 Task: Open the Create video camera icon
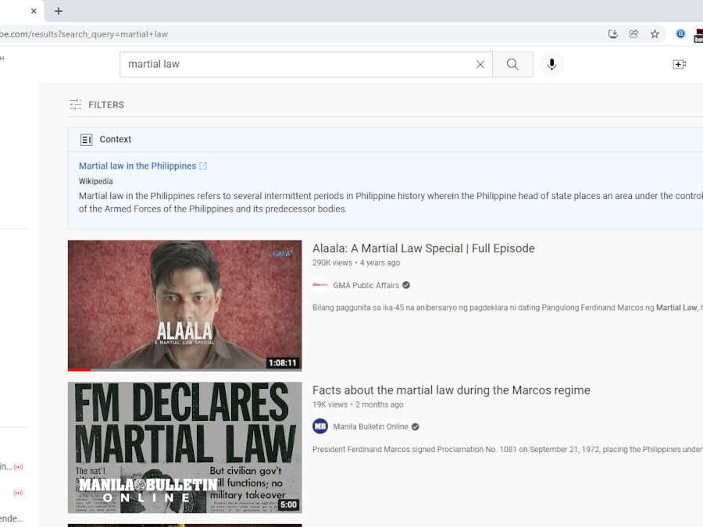click(x=679, y=65)
